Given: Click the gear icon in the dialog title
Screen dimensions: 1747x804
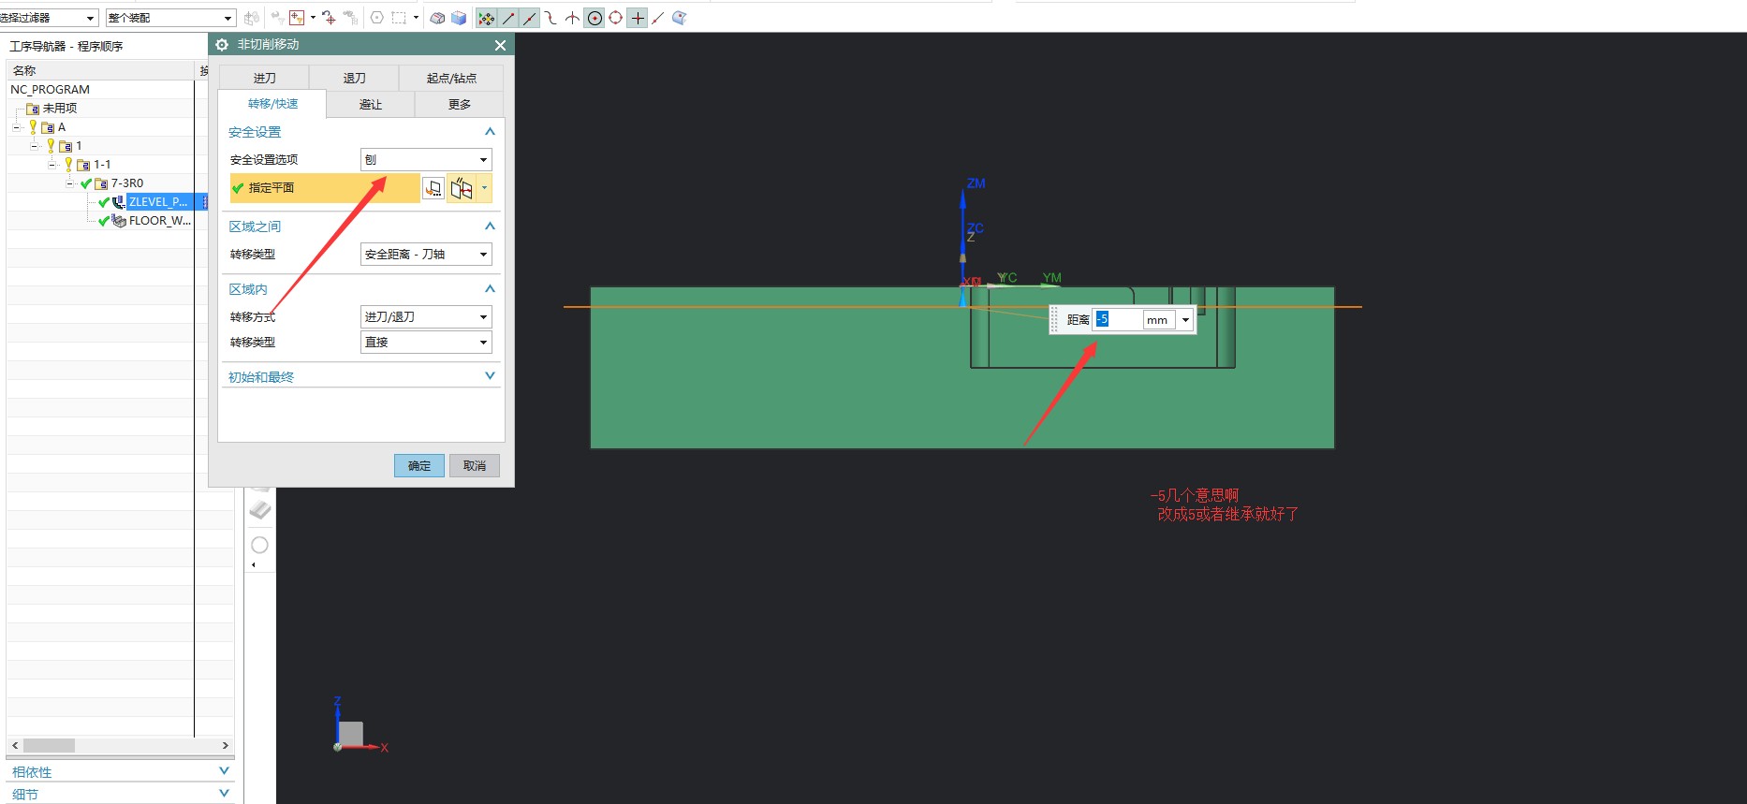Looking at the screenshot, I should click(x=222, y=44).
